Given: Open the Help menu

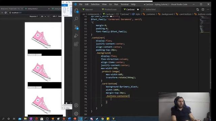Looking at the screenshot, I should [x=133, y=4].
